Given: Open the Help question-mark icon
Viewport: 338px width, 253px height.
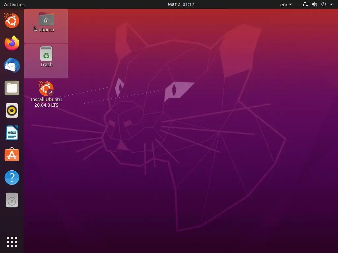Looking at the screenshot, I should [x=12, y=178].
